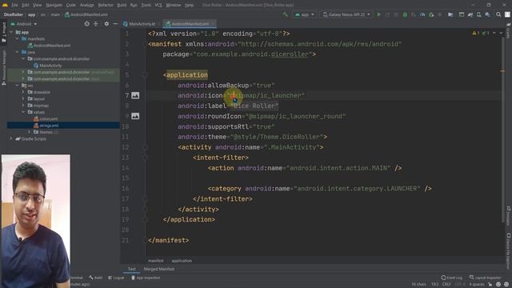Screen dimensions: 512x288
Task: Open Project panel settings gear
Action: point(106,24)
